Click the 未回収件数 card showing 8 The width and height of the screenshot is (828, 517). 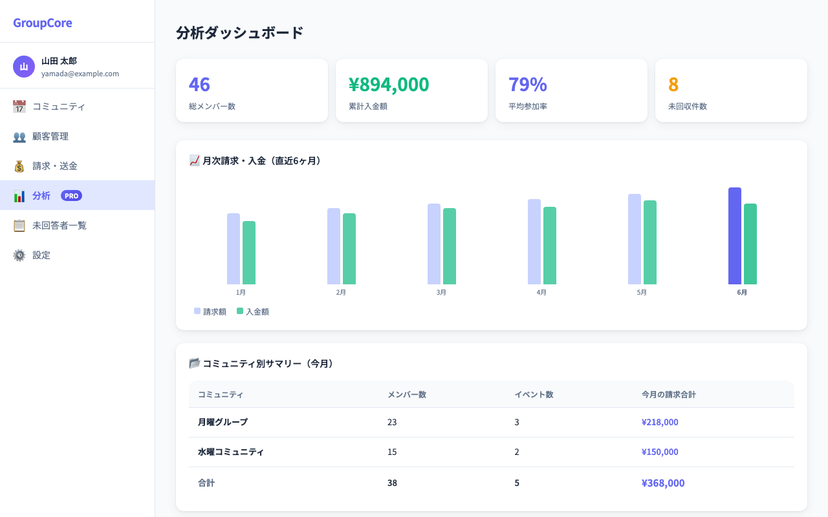click(x=731, y=90)
